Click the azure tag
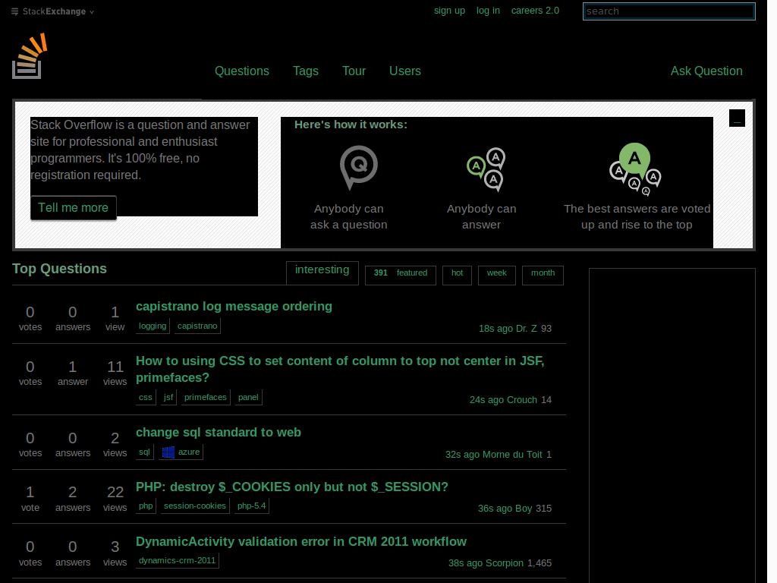 point(181,452)
